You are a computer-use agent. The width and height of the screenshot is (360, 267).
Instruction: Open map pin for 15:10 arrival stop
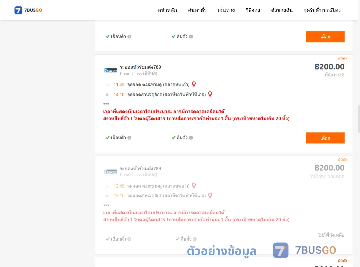[x=210, y=196]
